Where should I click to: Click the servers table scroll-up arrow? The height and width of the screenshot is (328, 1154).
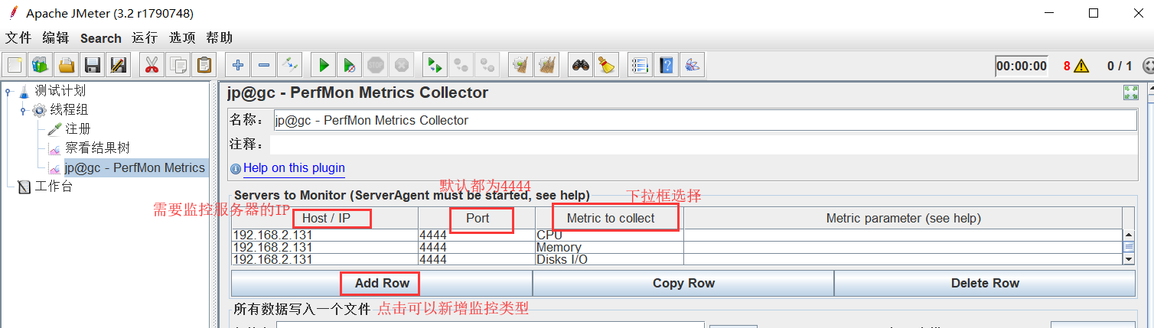point(1129,235)
